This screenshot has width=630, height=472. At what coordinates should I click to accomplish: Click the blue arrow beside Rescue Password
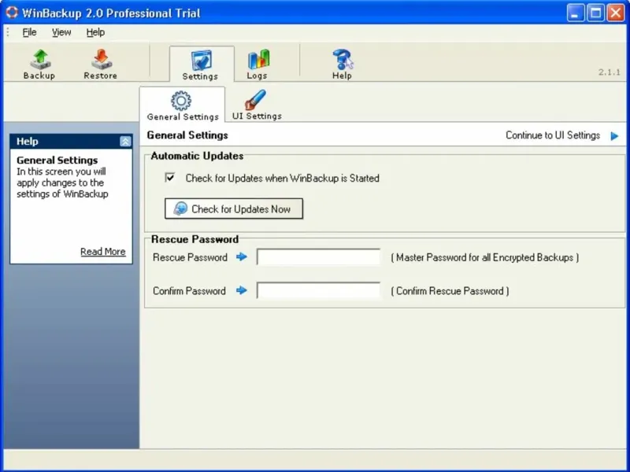click(x=242, y=257)
